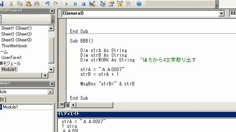Screen dimensions: 236x132
Task: Click the Undo arrow icon
Action: pyautogui.click(x=48, y=4)
